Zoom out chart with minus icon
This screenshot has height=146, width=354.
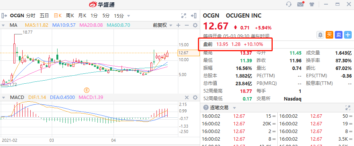[186, 25]
